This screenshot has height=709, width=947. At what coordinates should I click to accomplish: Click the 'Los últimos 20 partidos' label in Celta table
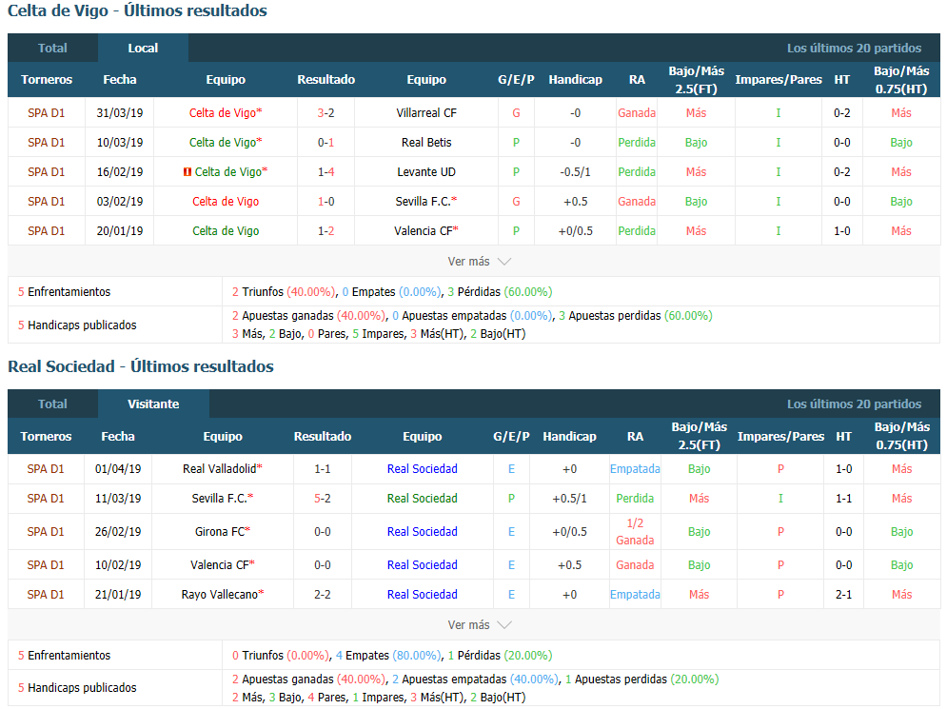[854, 49]
